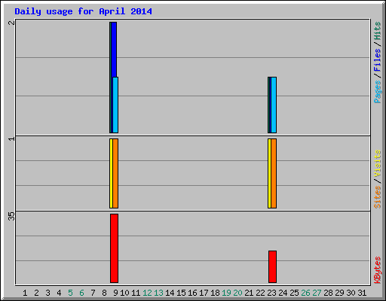This screenshot has height=301, width=386.
Task: Click day label '26' on the x-axis
Action: (305, 293)
